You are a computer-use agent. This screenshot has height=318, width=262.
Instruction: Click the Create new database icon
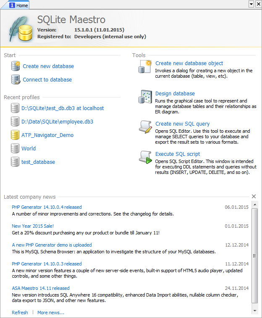click(x=16, y=66)
